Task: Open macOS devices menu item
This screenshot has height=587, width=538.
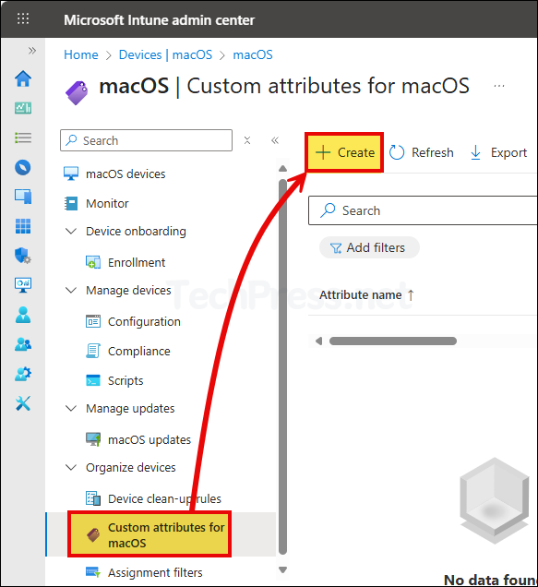Action: pyautogui.click(x=126, y=174)
